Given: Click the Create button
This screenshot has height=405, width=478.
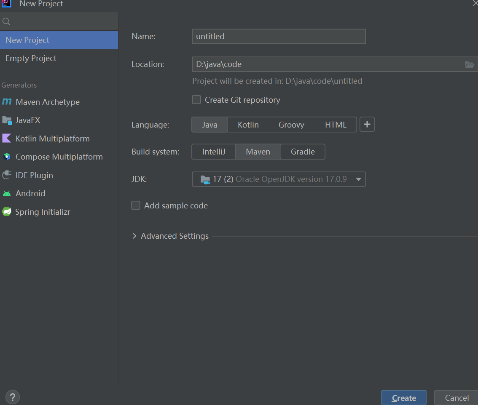Looking at the screenshot, I should (x=404, y=398).
